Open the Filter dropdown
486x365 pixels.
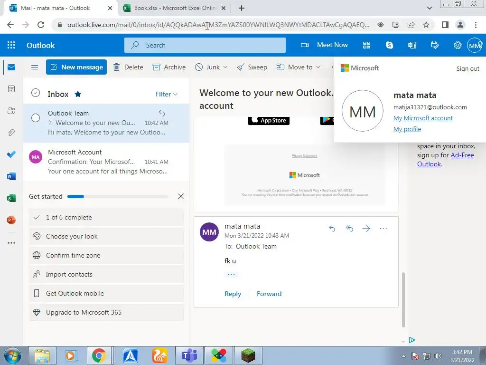tap(167, 94)
